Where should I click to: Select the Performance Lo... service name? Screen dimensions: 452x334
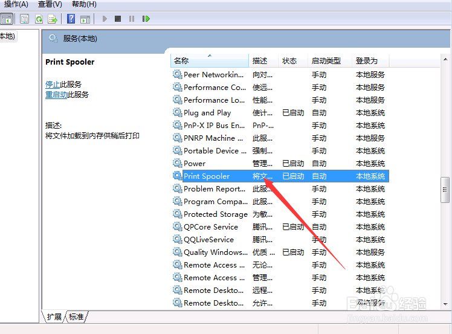click(x=214, y=100)
